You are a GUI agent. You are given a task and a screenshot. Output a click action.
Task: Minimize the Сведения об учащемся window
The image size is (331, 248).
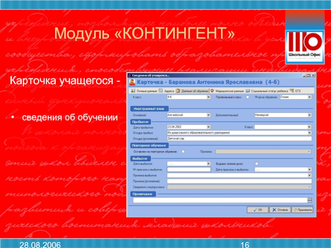[x=305, y=75]
